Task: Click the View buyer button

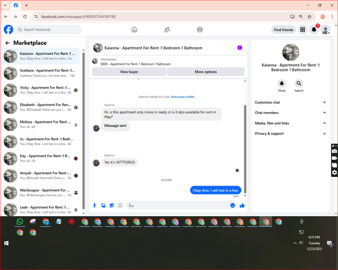Action: [129, 72]
